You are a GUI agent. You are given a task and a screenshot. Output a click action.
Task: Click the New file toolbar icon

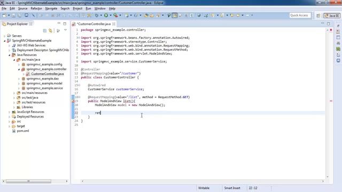tap(4, 15)
